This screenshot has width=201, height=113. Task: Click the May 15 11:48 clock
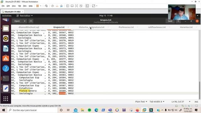106,16
